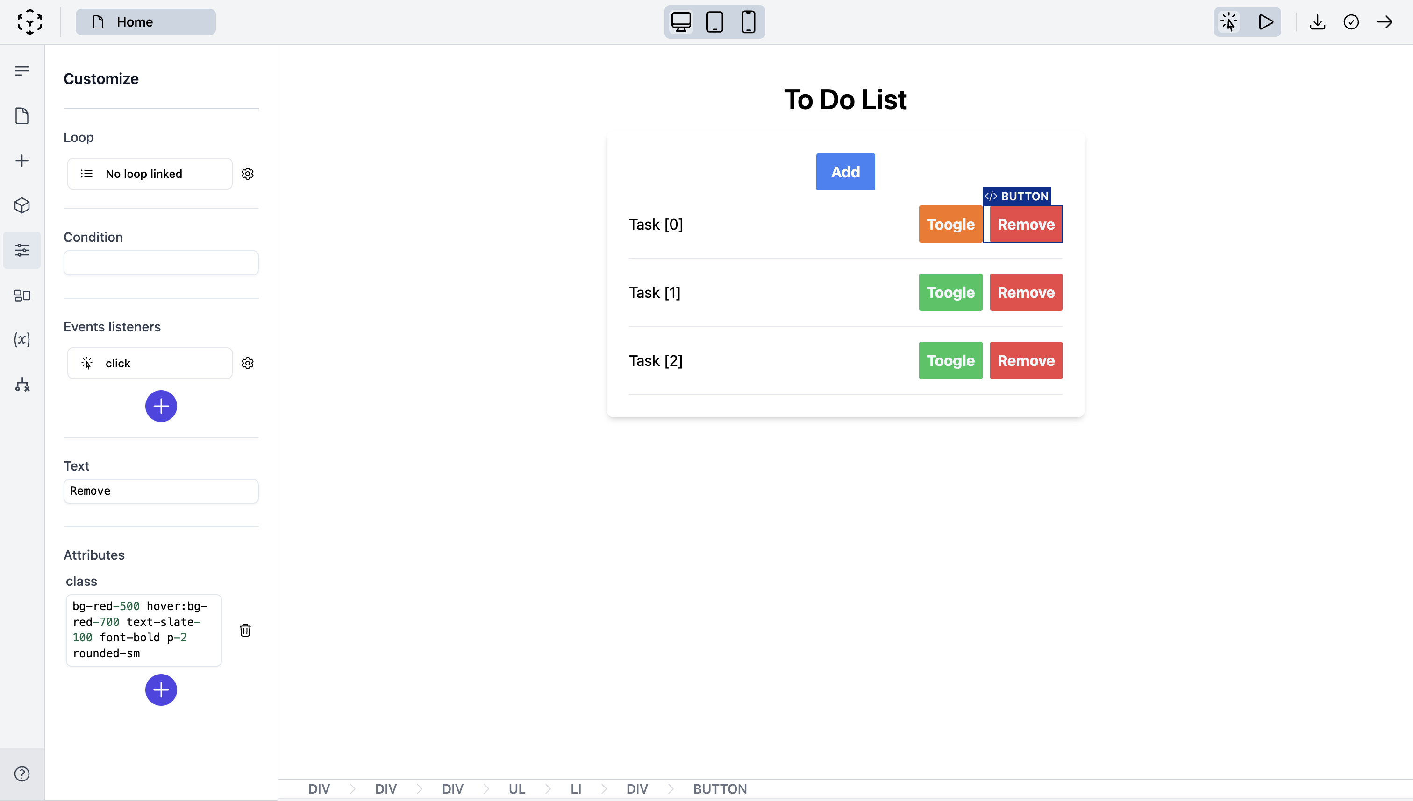
Task: Open the layout blocks sidebar icon
Action: (x=22, y=295)
